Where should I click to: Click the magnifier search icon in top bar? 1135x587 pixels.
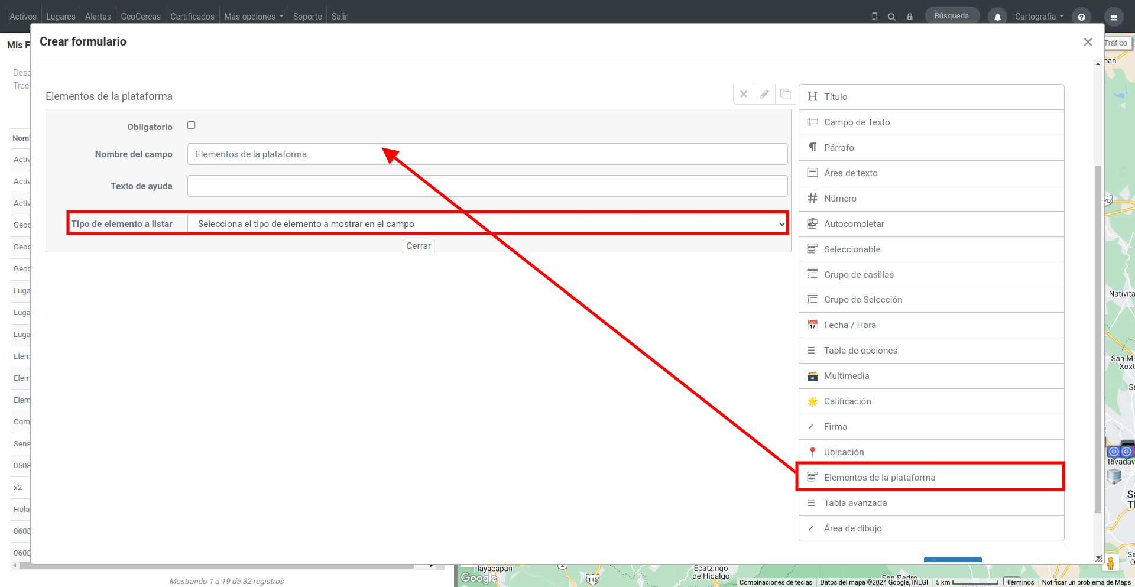pos(891,17)
